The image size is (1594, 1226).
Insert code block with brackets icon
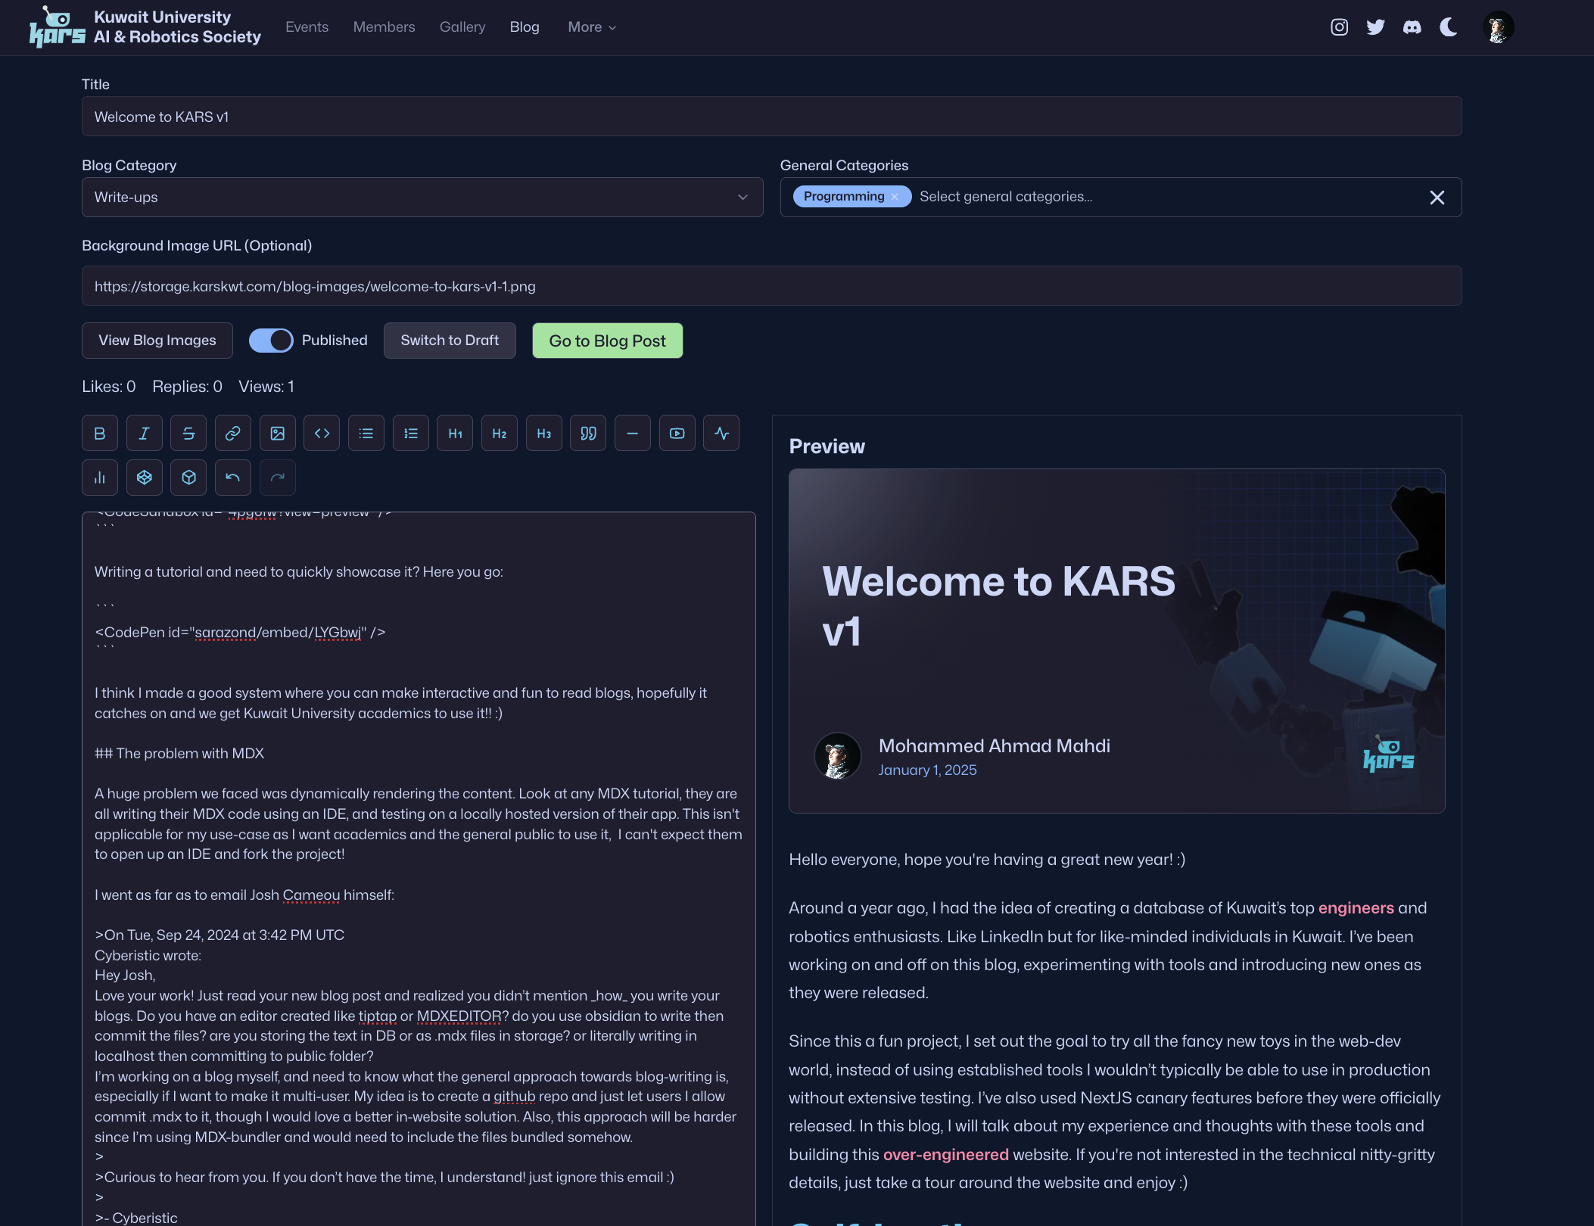pos(322,434)
